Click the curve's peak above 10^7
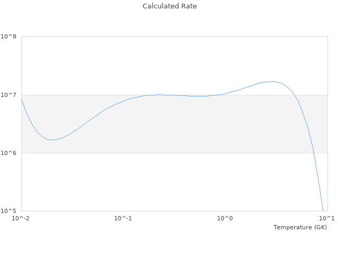Viewport: 338px width, 253px height. 272,81
